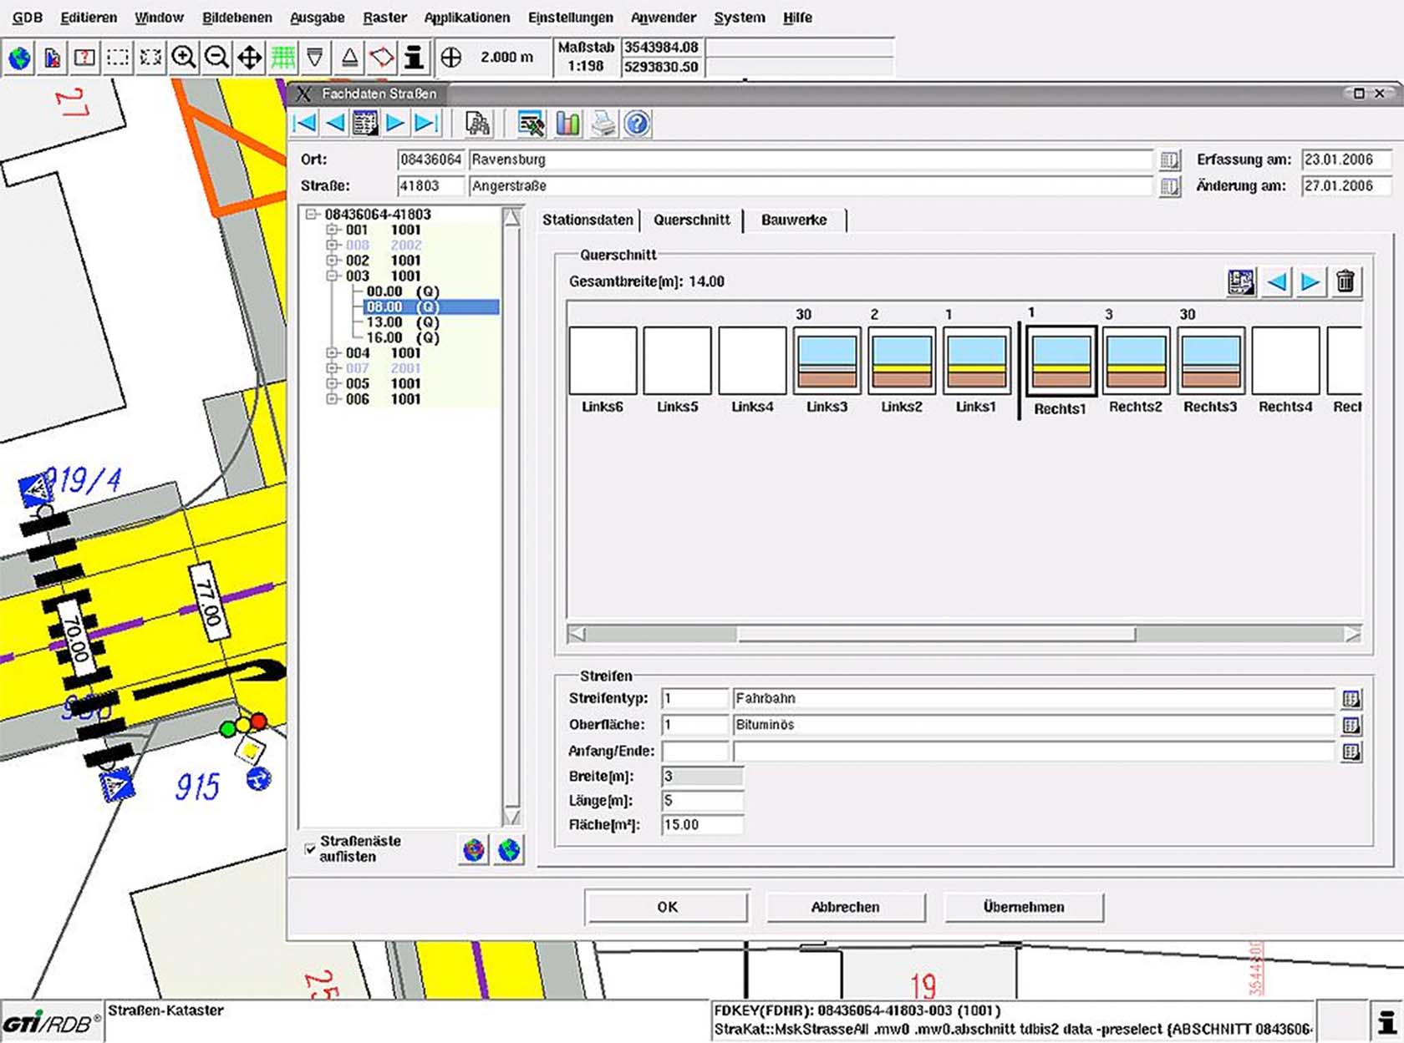Go to the next record arrow
The width and height of the screenshot is (1404, 1043).
(x=394, y=123)
